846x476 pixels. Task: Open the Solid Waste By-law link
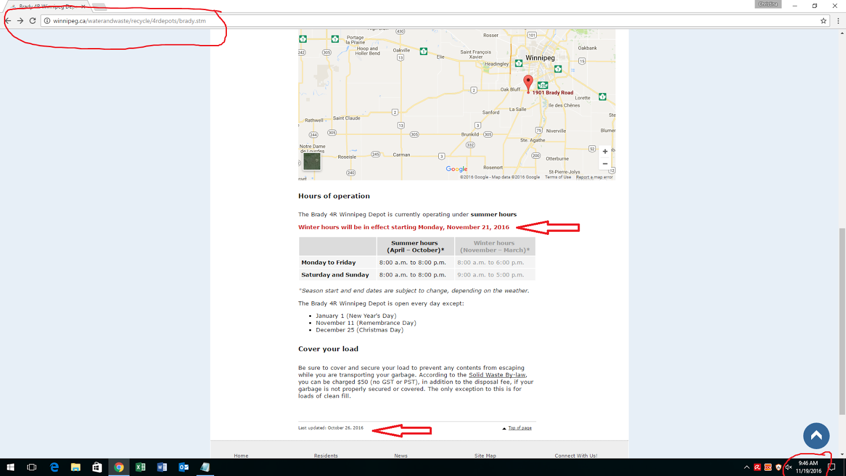(x=497, y=375)
